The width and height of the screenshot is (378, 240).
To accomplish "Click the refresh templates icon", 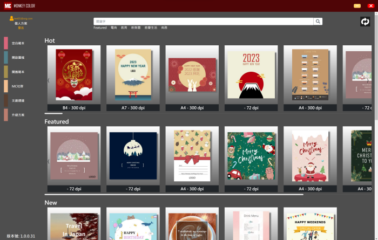I will pos(366,22).
